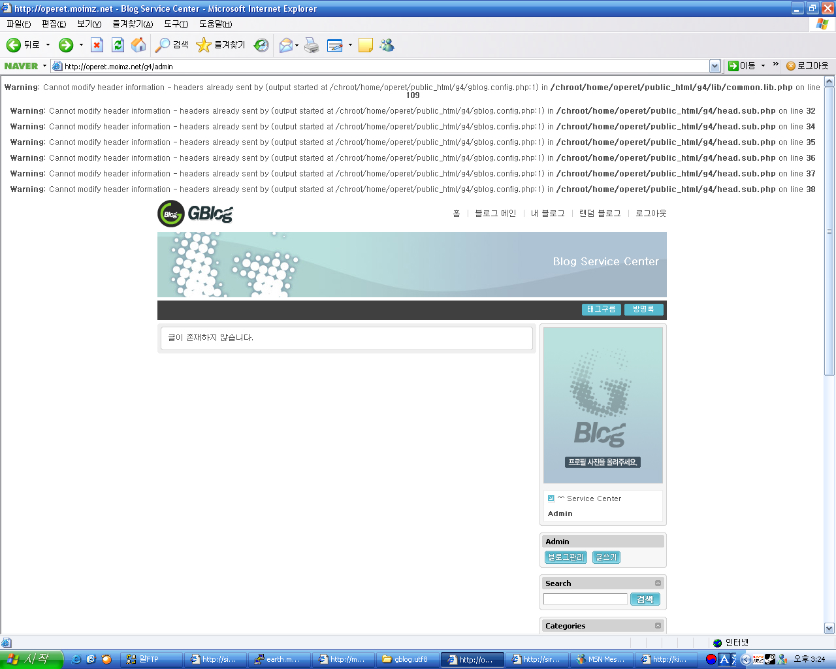Open the 태그구름 tag cloud button
Screen dimensions: 836x669
pos(601,310)
